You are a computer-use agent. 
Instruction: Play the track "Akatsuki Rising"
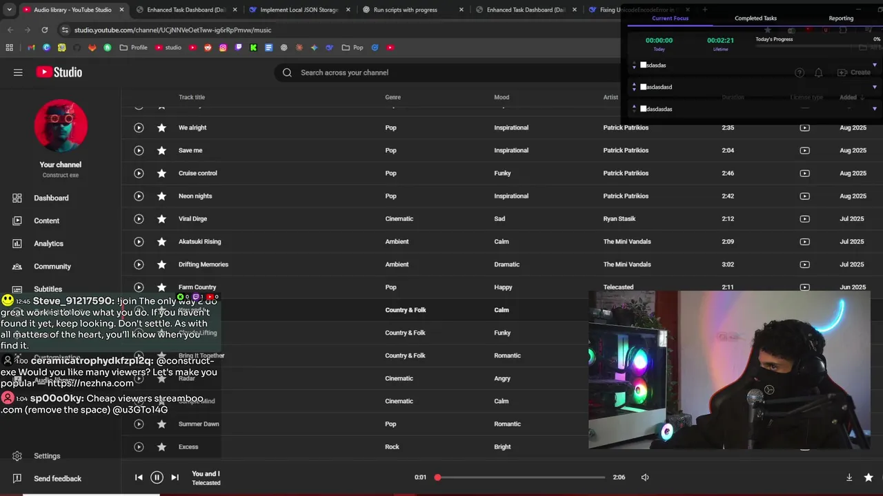pos(139,241)
